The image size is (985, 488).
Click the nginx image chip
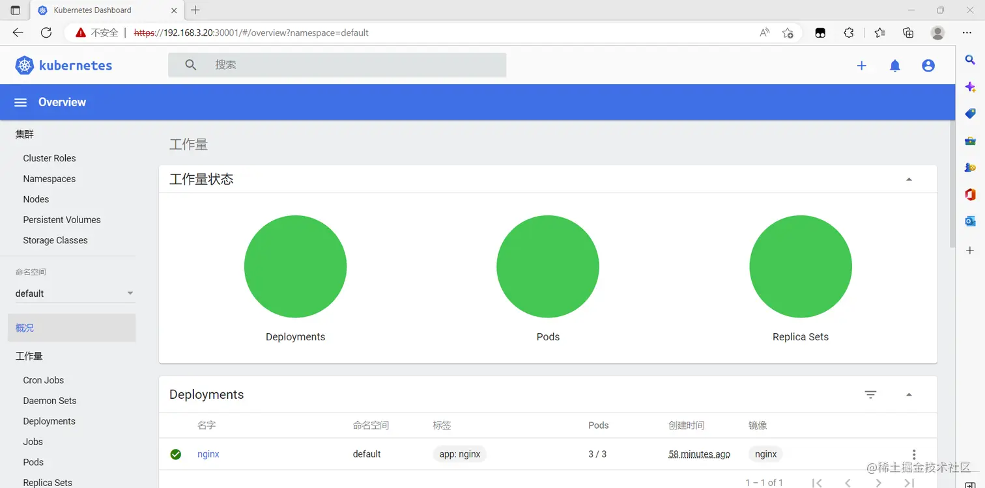point(765,454)
